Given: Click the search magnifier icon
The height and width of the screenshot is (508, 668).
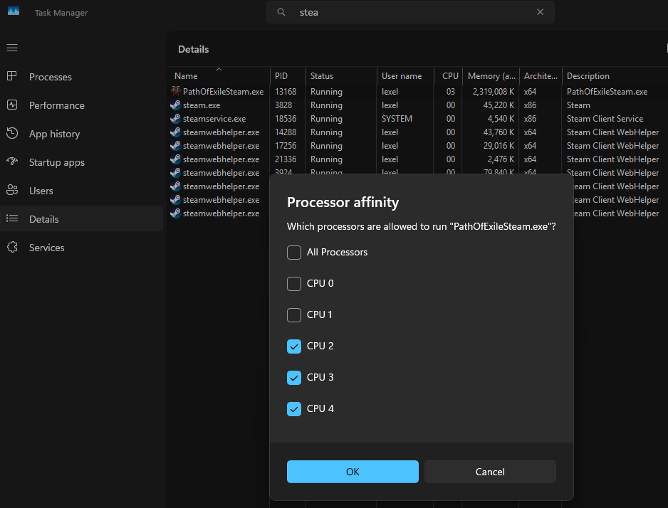Looking at the screenshot, I should click(x=281, y=12).
